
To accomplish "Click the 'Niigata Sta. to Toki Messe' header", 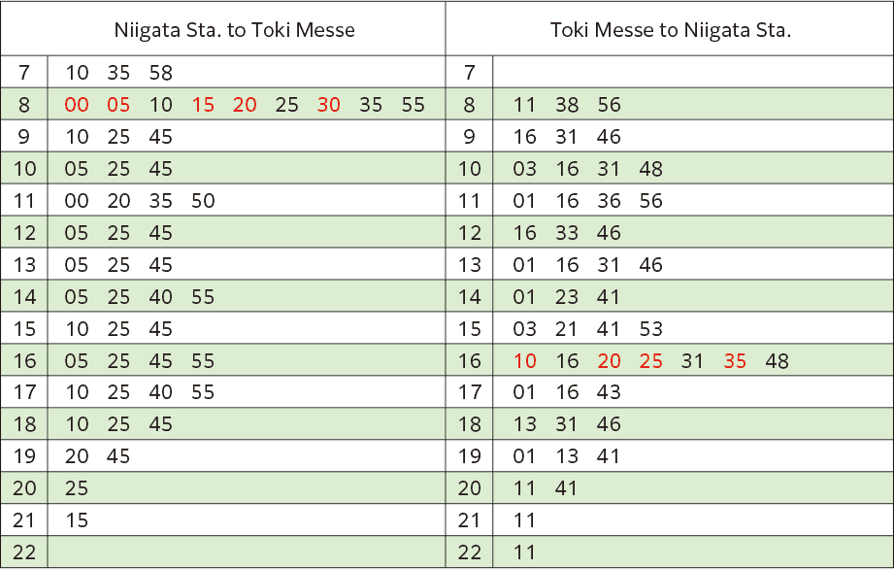I will [x=234, y=29].
